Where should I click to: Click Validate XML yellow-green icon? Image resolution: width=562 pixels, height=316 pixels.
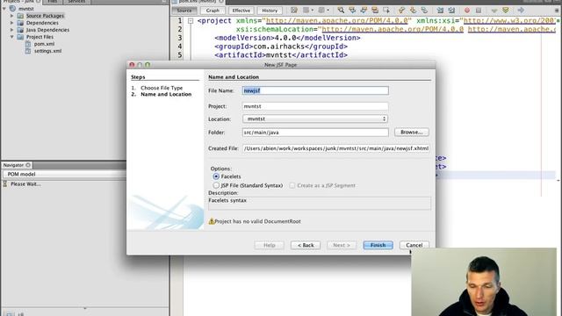click(x=506, y=11)
